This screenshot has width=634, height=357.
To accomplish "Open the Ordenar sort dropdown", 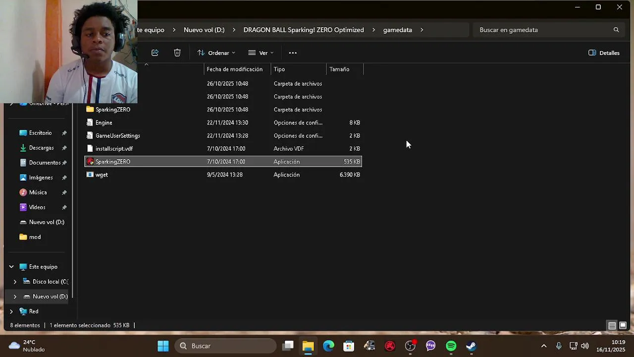I will (x=216, y=53).
